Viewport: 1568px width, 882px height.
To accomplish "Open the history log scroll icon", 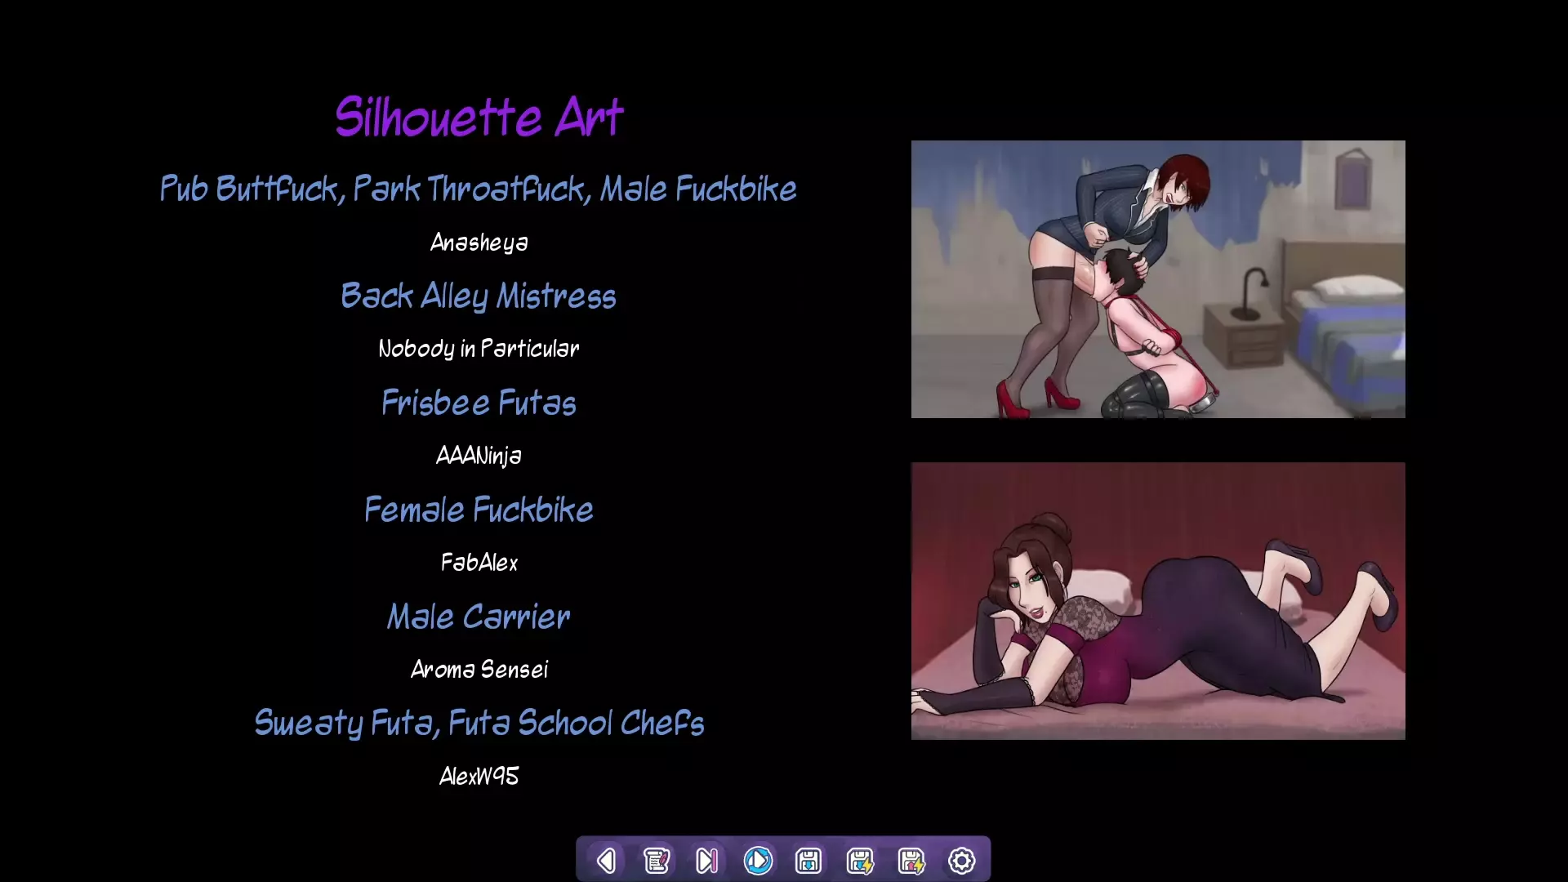I will pos(657,860).
